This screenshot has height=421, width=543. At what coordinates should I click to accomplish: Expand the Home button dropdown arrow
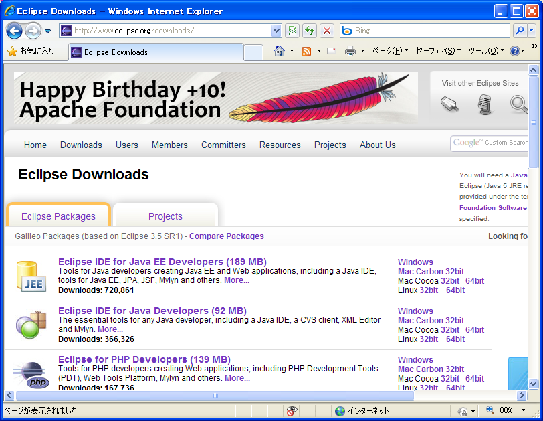(292, 51)
